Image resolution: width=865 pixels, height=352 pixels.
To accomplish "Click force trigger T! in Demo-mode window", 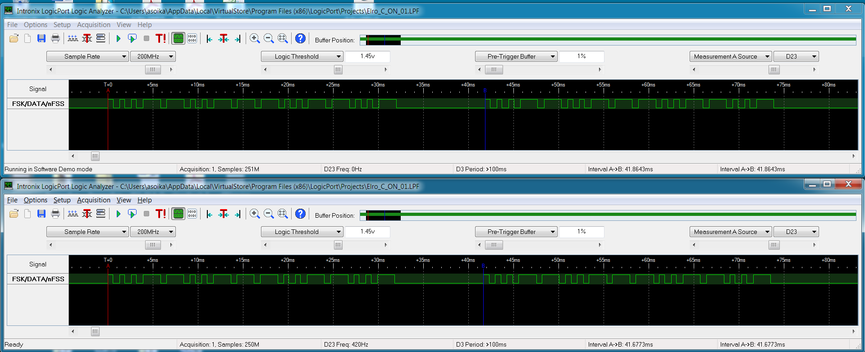I will [161, 38].
